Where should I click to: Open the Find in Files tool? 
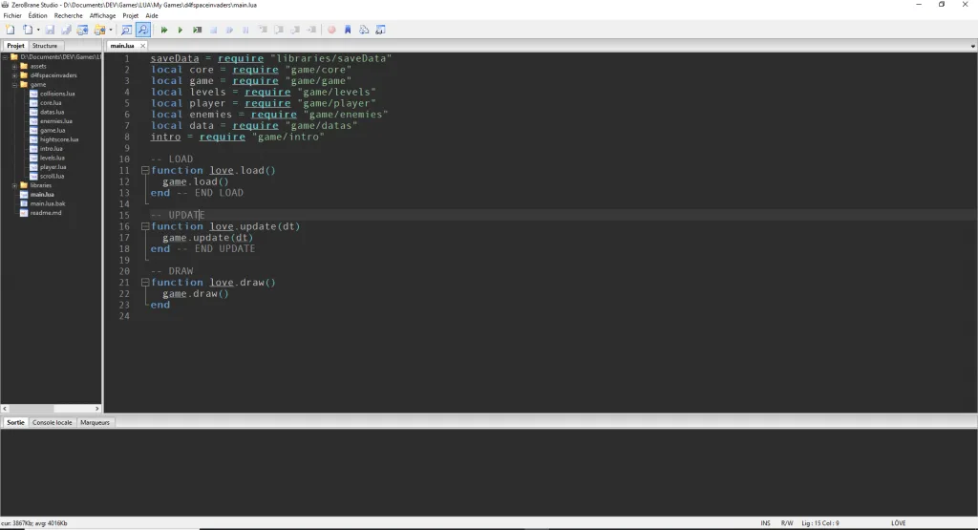coord(142,30)
